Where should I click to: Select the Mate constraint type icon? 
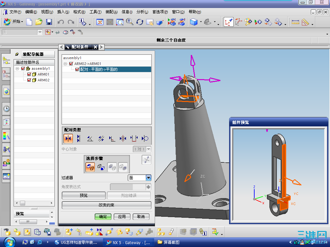tap(68, 139)
